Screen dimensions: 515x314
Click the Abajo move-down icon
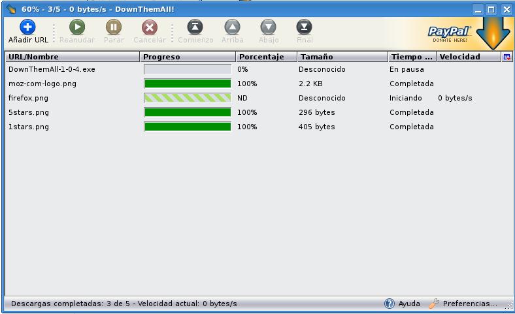(269, 27)
